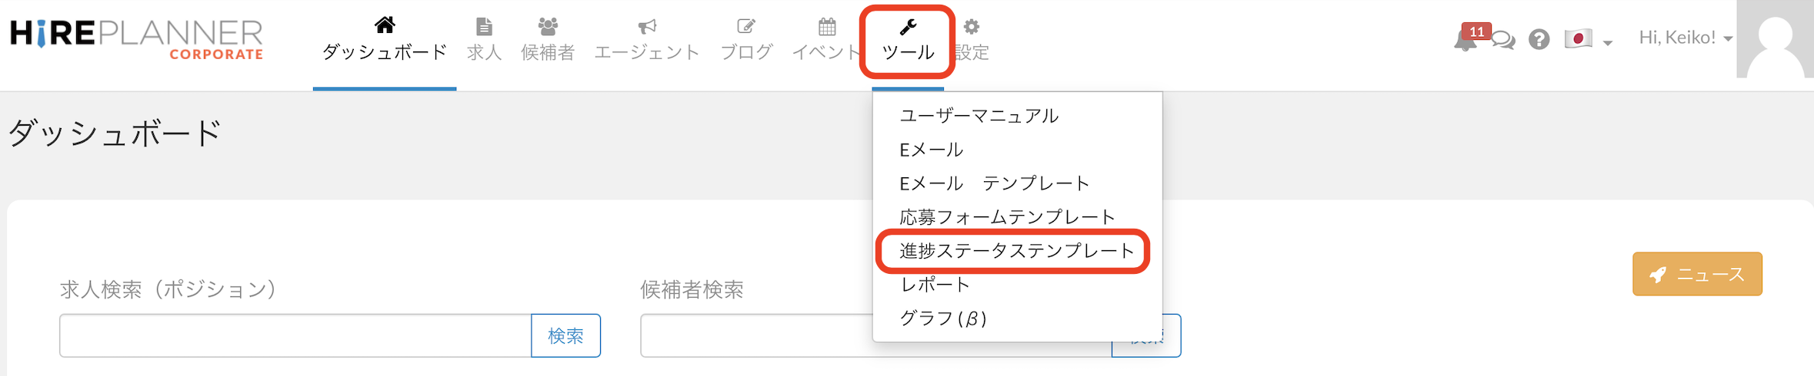Click the Settings gear icon
The image size is (1814, 376).
click(972, 27)
